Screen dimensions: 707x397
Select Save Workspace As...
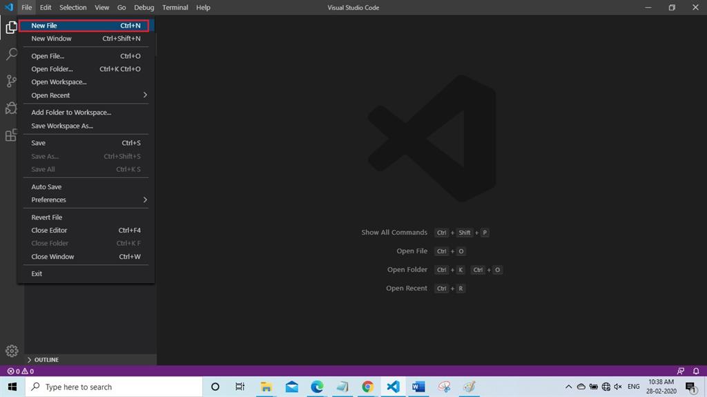click(86, 126)
